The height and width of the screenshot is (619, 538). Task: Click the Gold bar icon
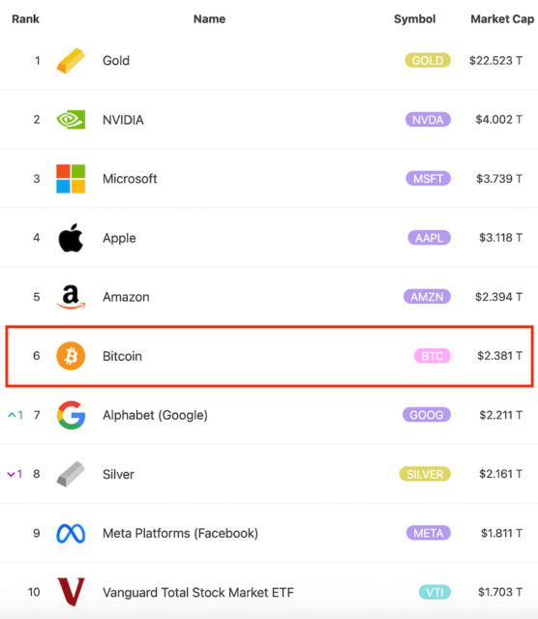71,61
